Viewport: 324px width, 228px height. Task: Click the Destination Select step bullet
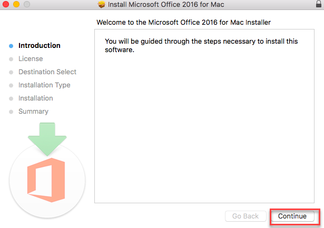click(x=11, y=72)
